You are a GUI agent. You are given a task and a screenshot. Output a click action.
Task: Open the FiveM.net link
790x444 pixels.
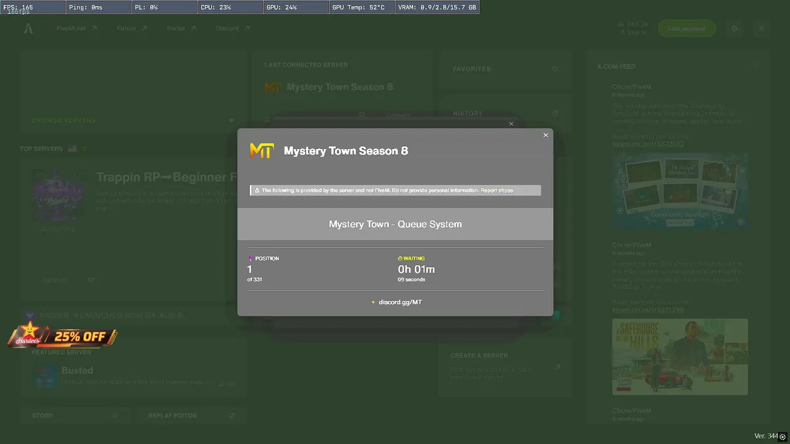77,28
